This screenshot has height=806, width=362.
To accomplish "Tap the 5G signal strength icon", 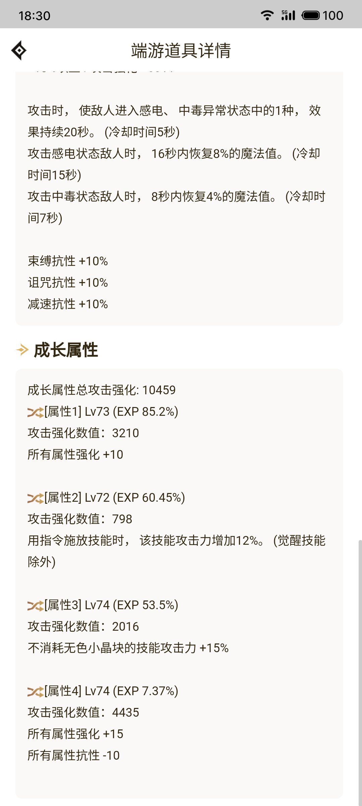I will click(288, 15).
